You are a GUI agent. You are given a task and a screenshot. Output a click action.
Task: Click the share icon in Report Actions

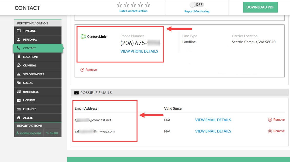[47, 133]
